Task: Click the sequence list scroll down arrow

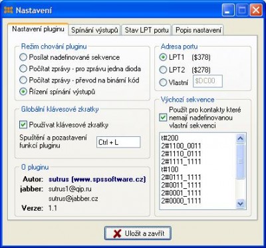Action: click(x=240, y=203)
